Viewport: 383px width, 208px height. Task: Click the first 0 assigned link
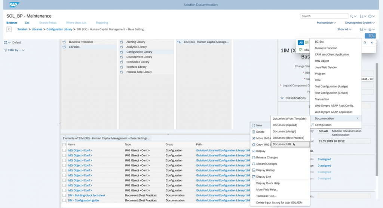tap(324, 159)
